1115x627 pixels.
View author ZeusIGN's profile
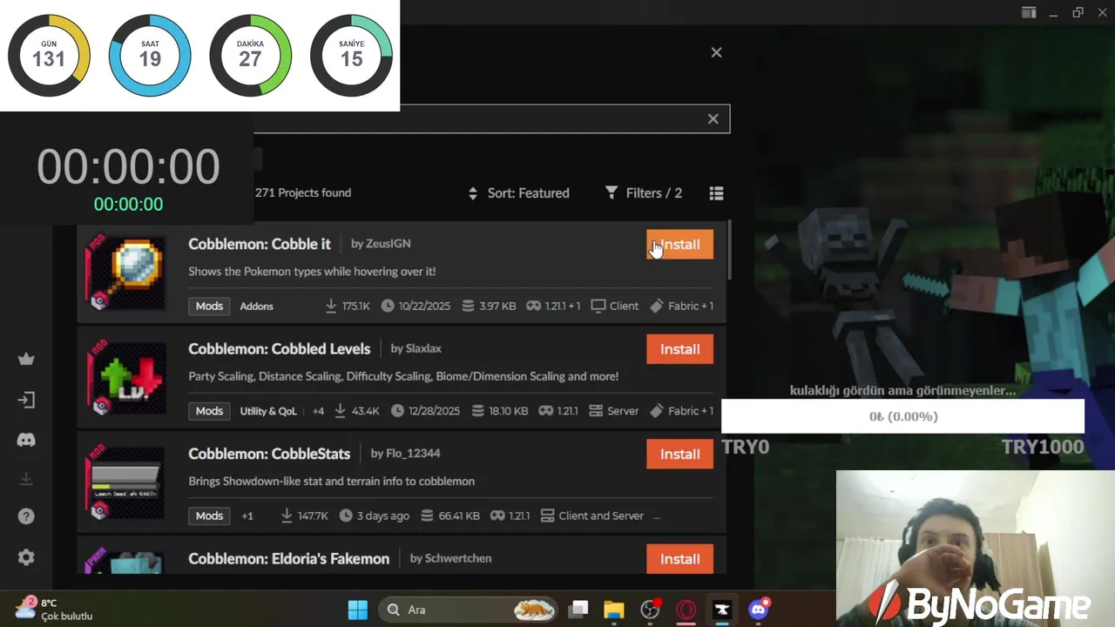coord(381,244)
